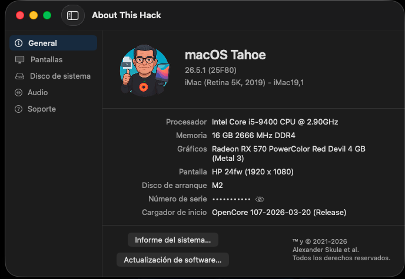Click the Intel Core i5-9400 processor value
This screenshot has width=405, height=279.
tap(275, 122)
